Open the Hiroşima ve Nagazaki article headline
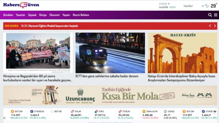 tap(38, 78)
